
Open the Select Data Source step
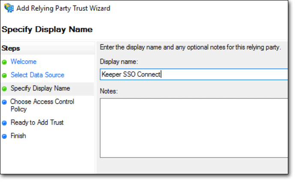click(x=37, y=75)
